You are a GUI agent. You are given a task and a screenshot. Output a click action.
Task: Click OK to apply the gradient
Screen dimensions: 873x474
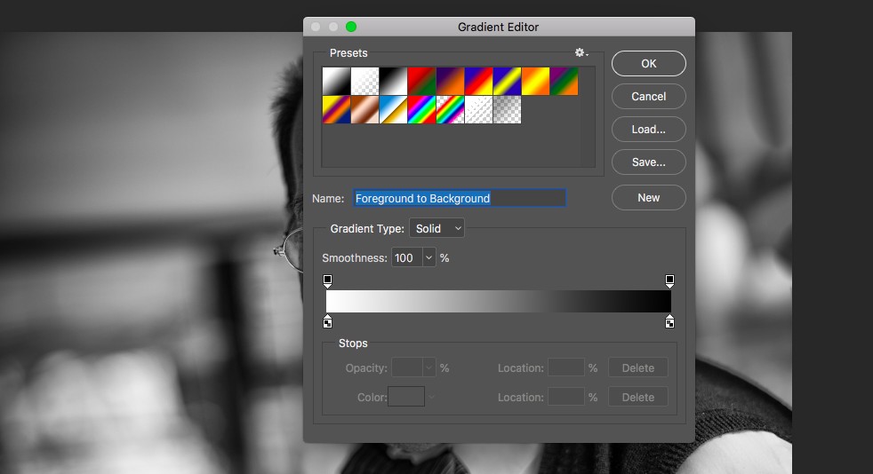(649, 63)
